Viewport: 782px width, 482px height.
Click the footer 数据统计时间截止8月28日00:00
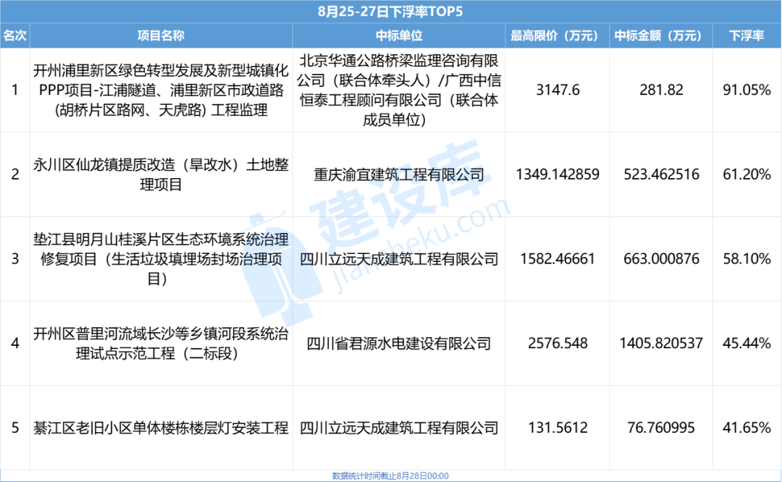pos(391,475)
